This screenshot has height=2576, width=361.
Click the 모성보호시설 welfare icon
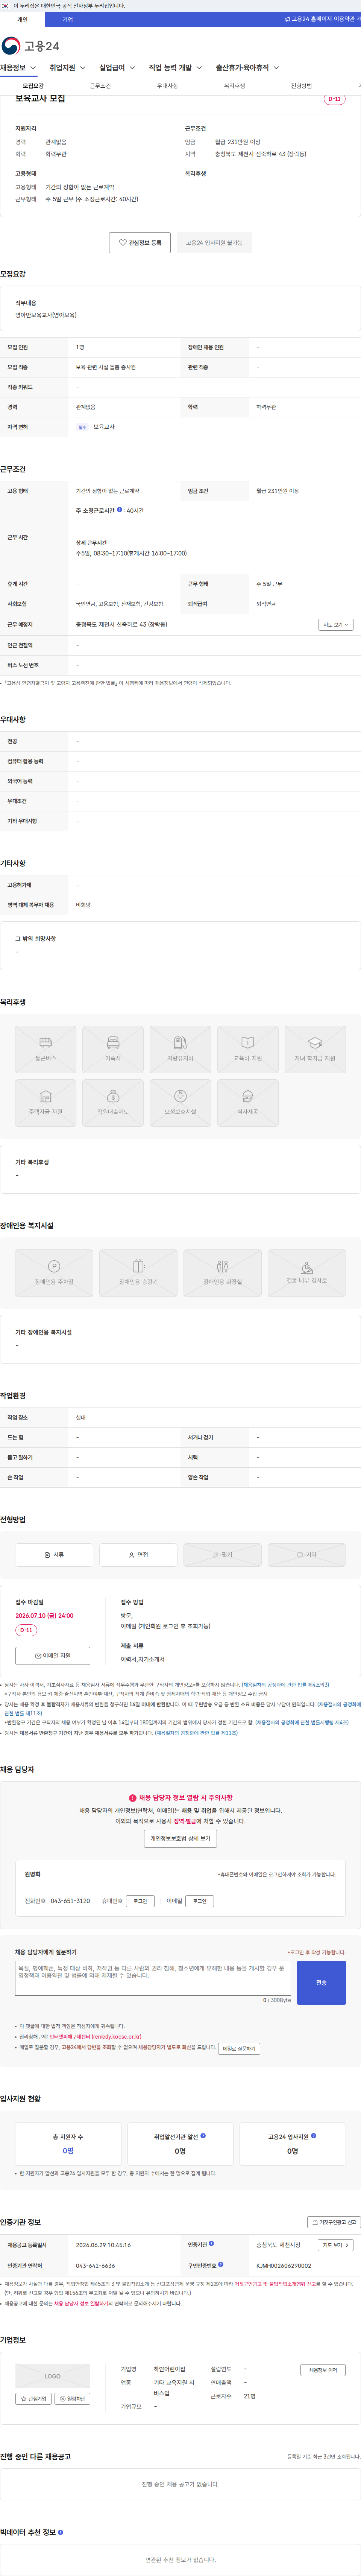point(180,1103)
